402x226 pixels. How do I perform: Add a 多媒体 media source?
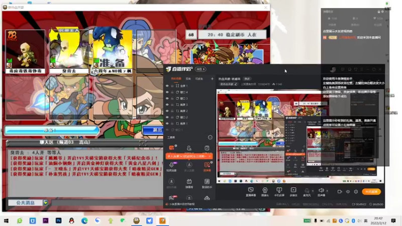click(293, 192)
